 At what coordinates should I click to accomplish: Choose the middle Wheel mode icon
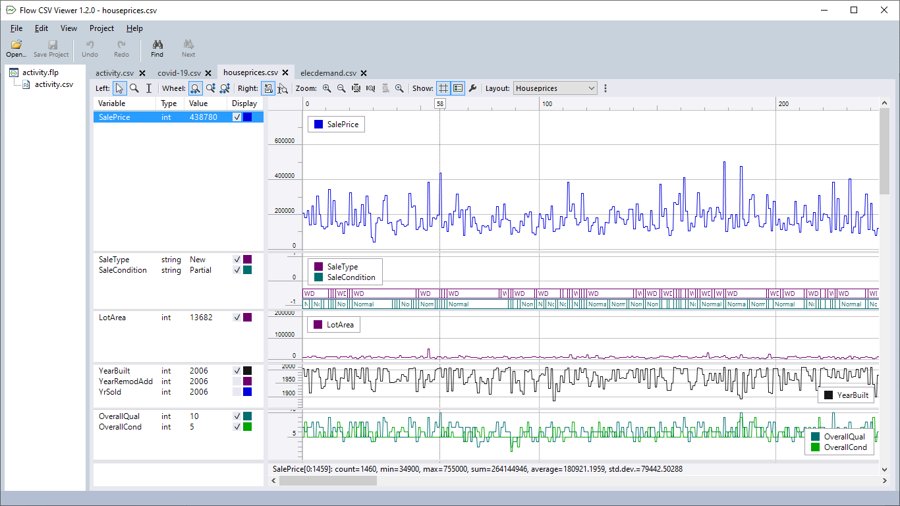click(210, 88)
